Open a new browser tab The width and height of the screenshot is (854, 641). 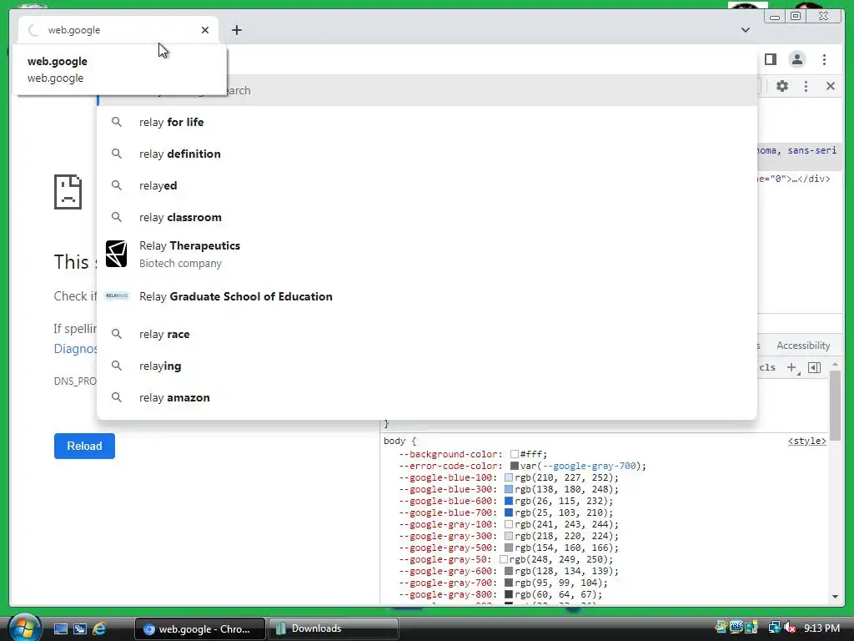point(236,30)
